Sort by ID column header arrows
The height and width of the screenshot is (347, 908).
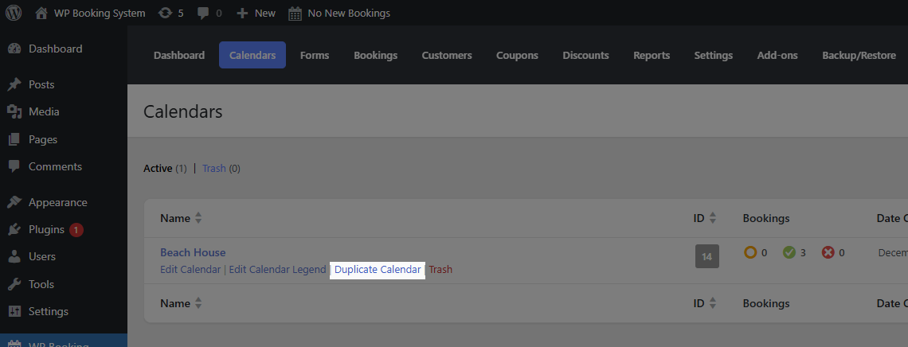pos(713,218)
